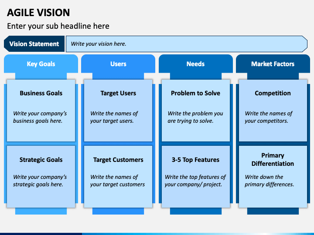Click the 'Write your vision here.' field

tap(187, 44)
